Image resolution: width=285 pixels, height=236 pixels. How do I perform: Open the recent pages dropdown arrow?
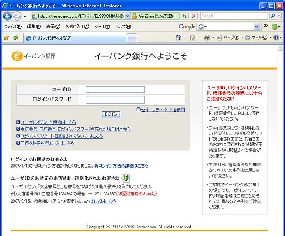pyautogui.click(x=25, y=16)
